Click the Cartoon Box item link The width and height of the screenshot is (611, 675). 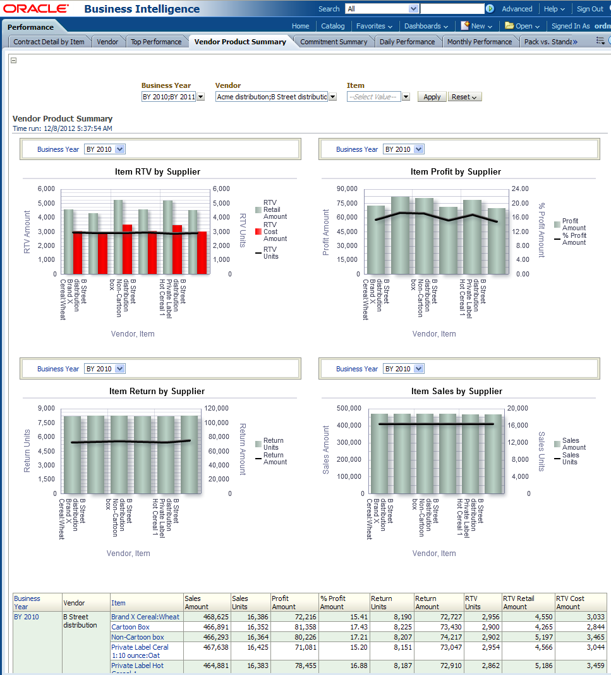(x=130, y=627)
